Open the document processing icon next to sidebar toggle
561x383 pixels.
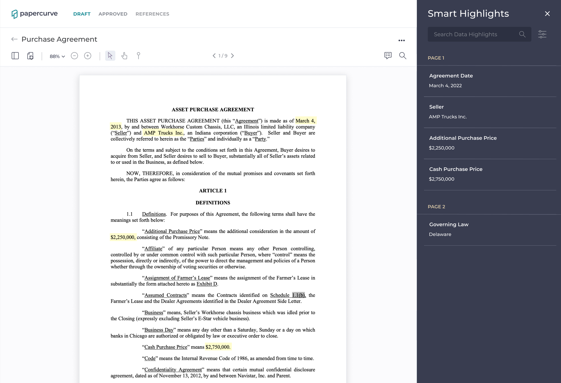pyautogui.click(x=30, y=56)
